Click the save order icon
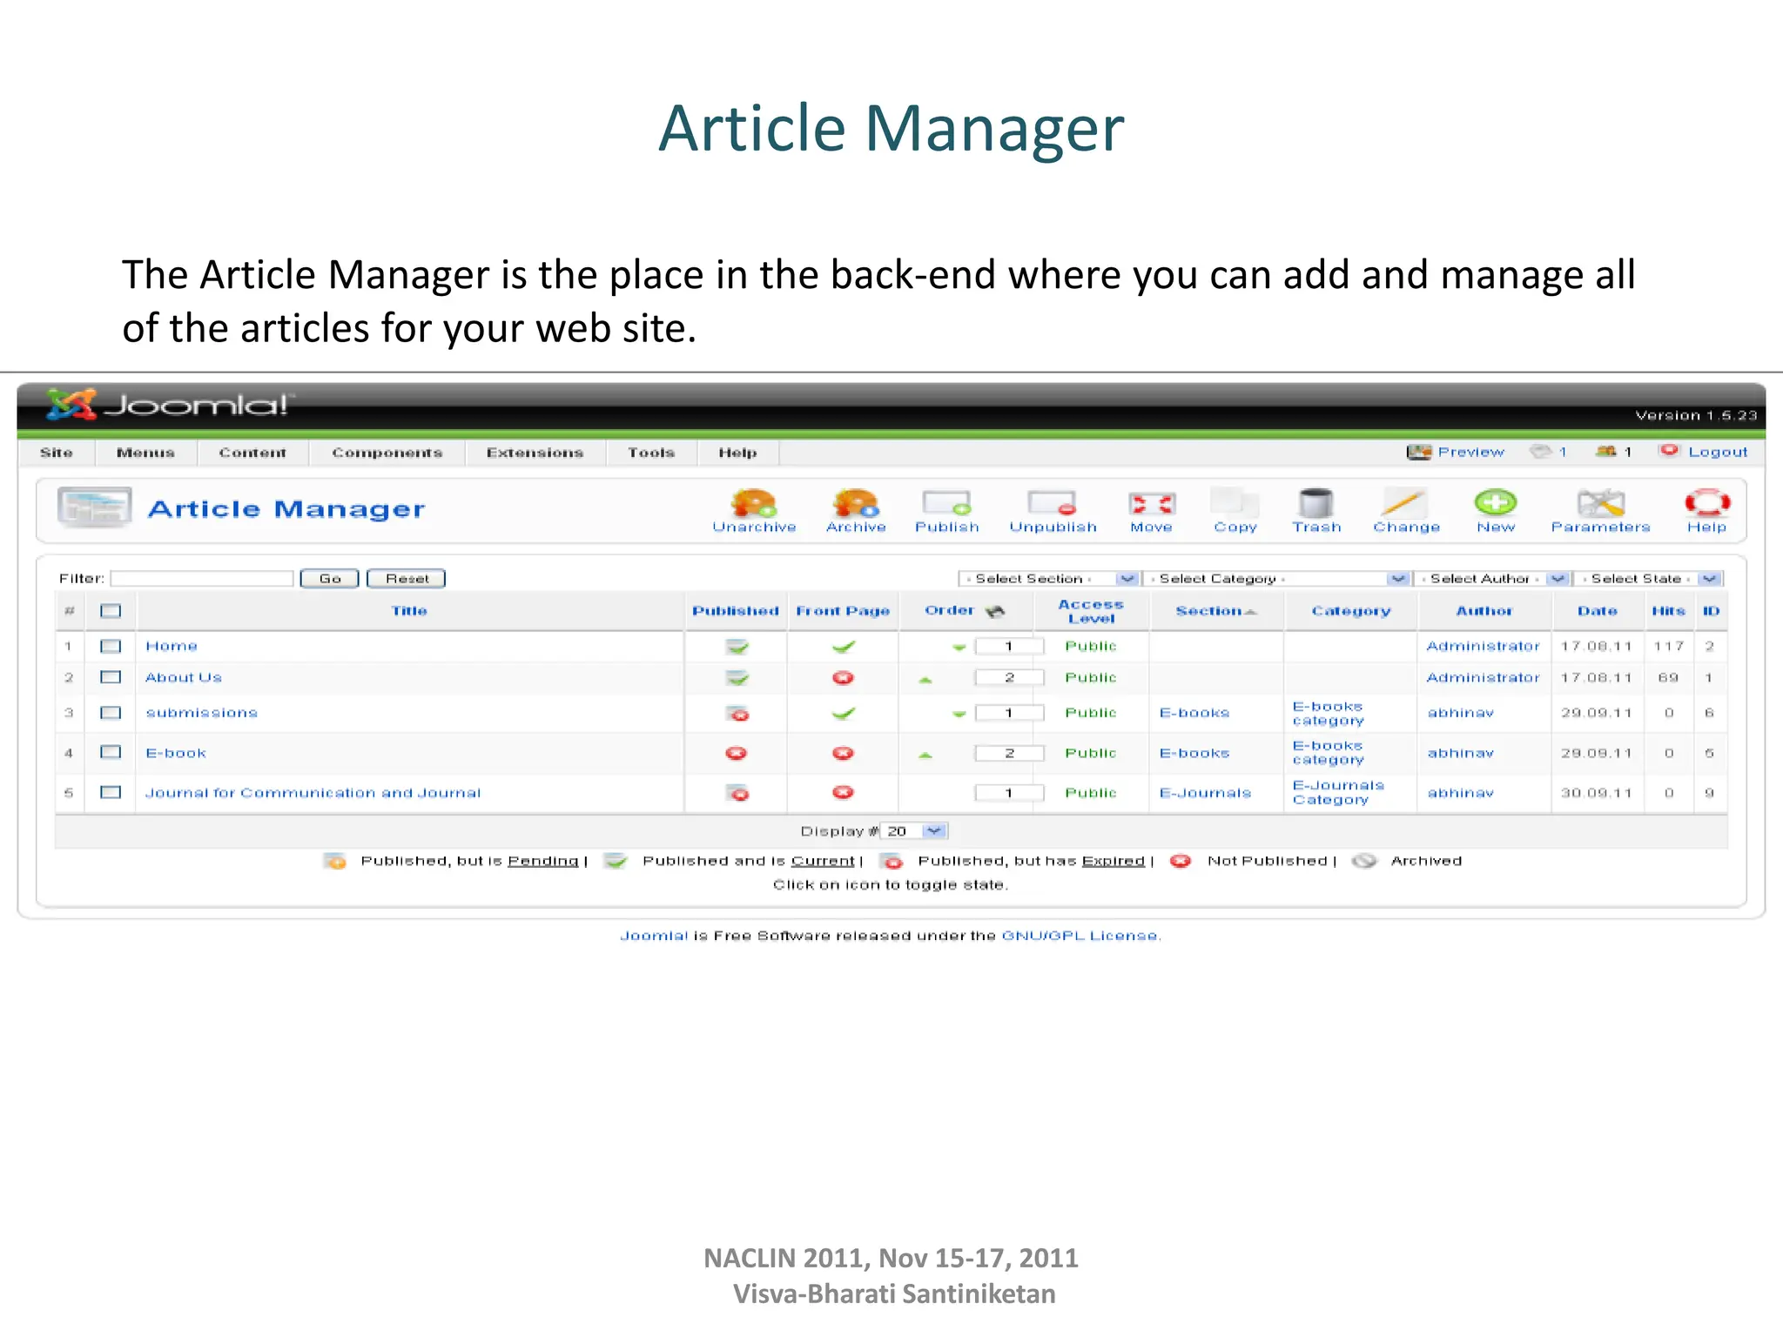1783x1337 pixels. (995, 611)
